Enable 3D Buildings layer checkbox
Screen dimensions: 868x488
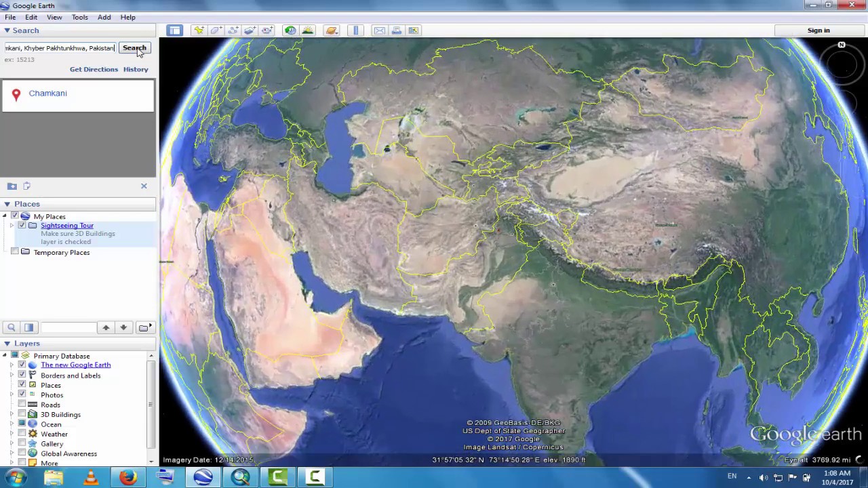point(22,414)
